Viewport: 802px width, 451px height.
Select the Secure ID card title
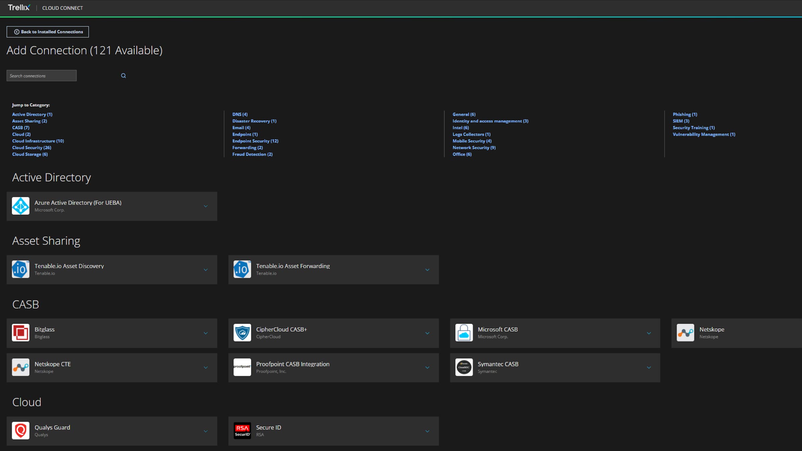pyautogui.click(x=268, y=427)
